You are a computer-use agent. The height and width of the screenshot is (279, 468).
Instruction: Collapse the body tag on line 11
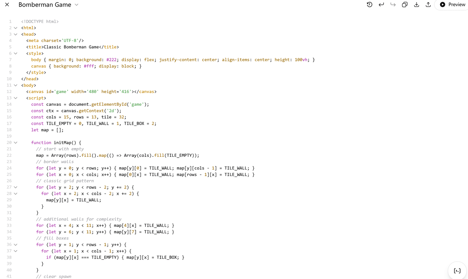point(15,85)
